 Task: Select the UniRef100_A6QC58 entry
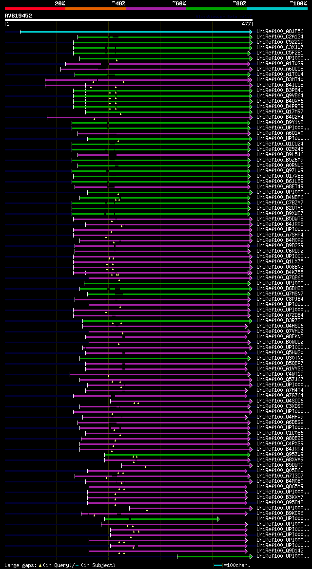[x=280, y=69]
